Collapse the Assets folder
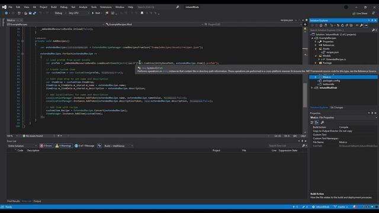This screenshot has height=213, width=379. click(316, 49)
